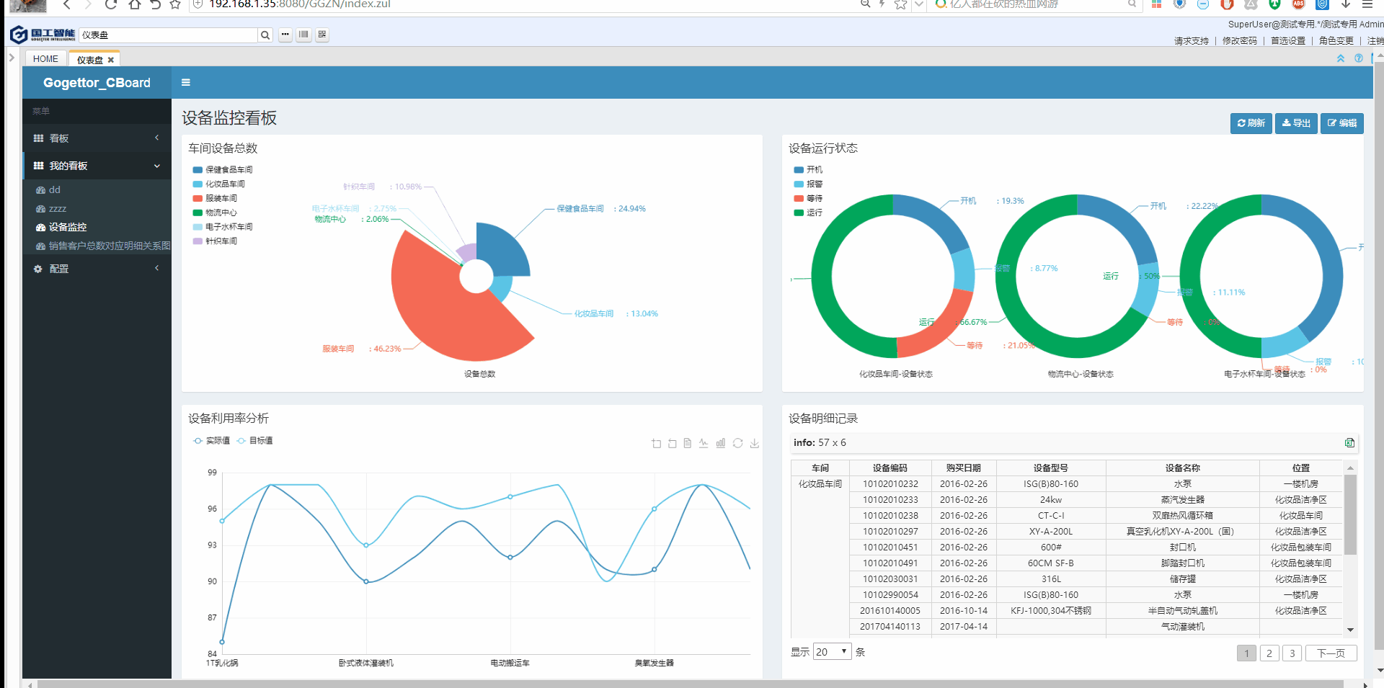Click the blue help question mark icon

(x=1359, y=58)
